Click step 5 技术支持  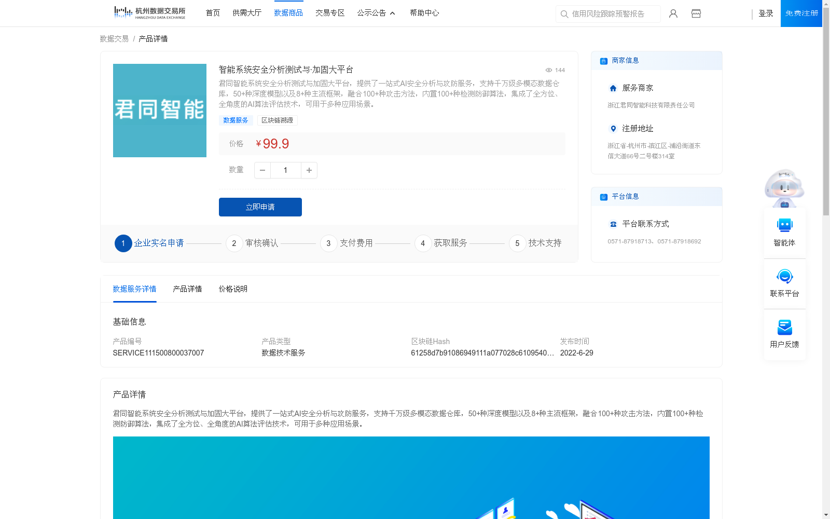point(535,243)
